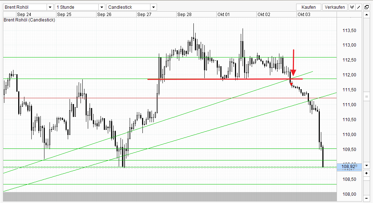Click the Sep 28 date label
Screen dimensions: 373x203
coord(184,15)
